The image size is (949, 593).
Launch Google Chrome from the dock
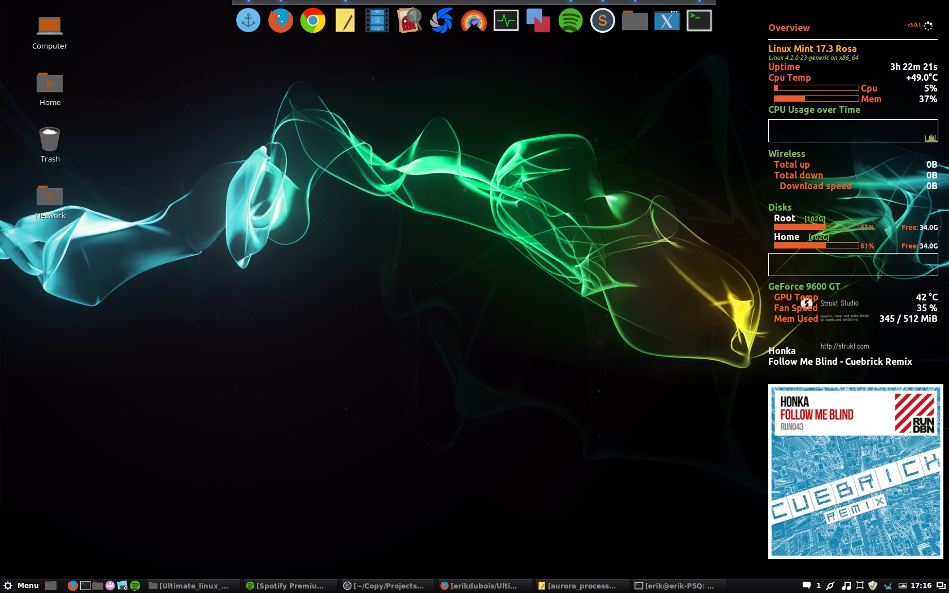click(312, 21)
